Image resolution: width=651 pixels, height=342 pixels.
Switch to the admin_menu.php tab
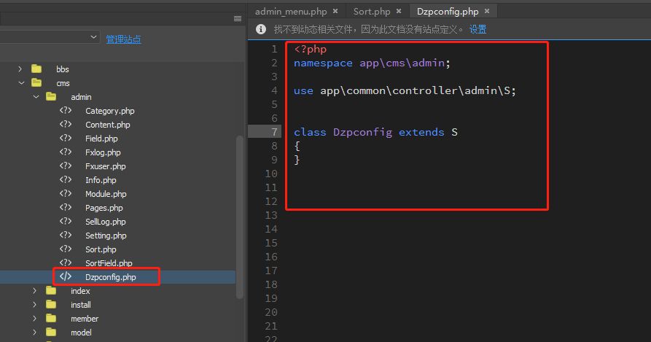click(x=291, y=11)
